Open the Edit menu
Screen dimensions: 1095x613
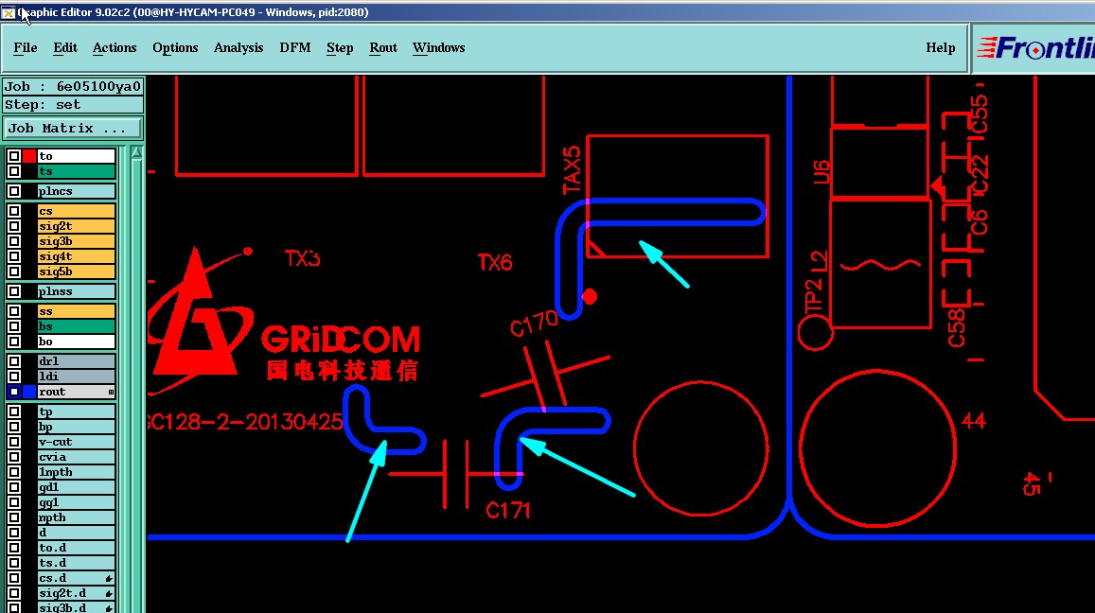click(65, 47)
